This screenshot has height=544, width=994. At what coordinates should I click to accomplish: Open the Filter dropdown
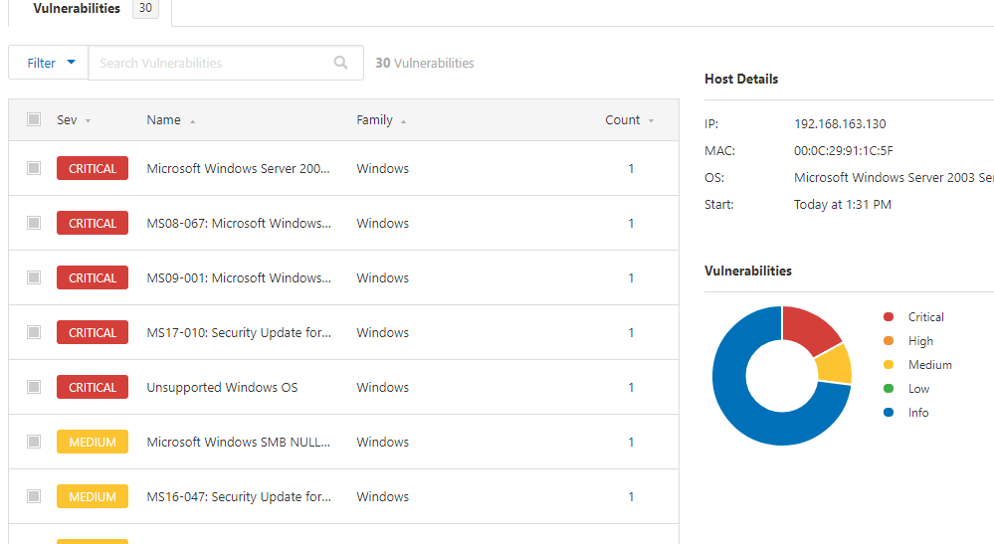(x=49, y=63)
